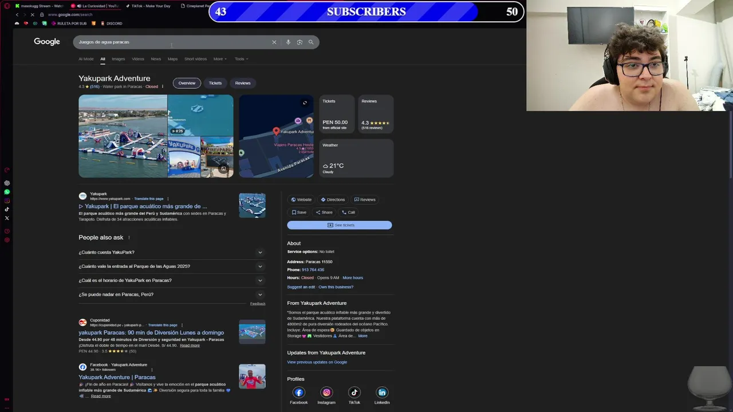Image resolution: width=733 pixels, height=412 pixels.
Task: Expand '¿Cuánto cuesta YakuPark?' question
Action: [171, 252]
